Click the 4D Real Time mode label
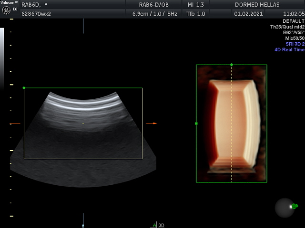This screenshot has width=305, height=228. pos(289,50)
